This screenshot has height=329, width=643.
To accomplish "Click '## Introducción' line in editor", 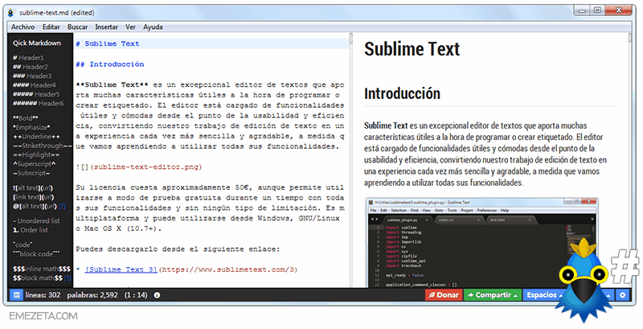I will click(x=110, y=64).
